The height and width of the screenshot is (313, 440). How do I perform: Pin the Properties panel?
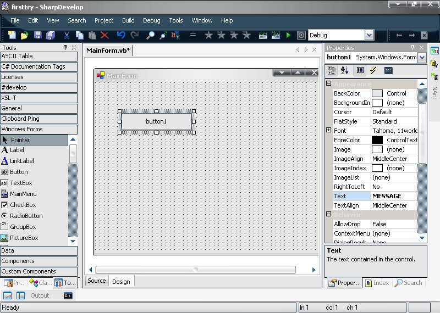[413, 47]
